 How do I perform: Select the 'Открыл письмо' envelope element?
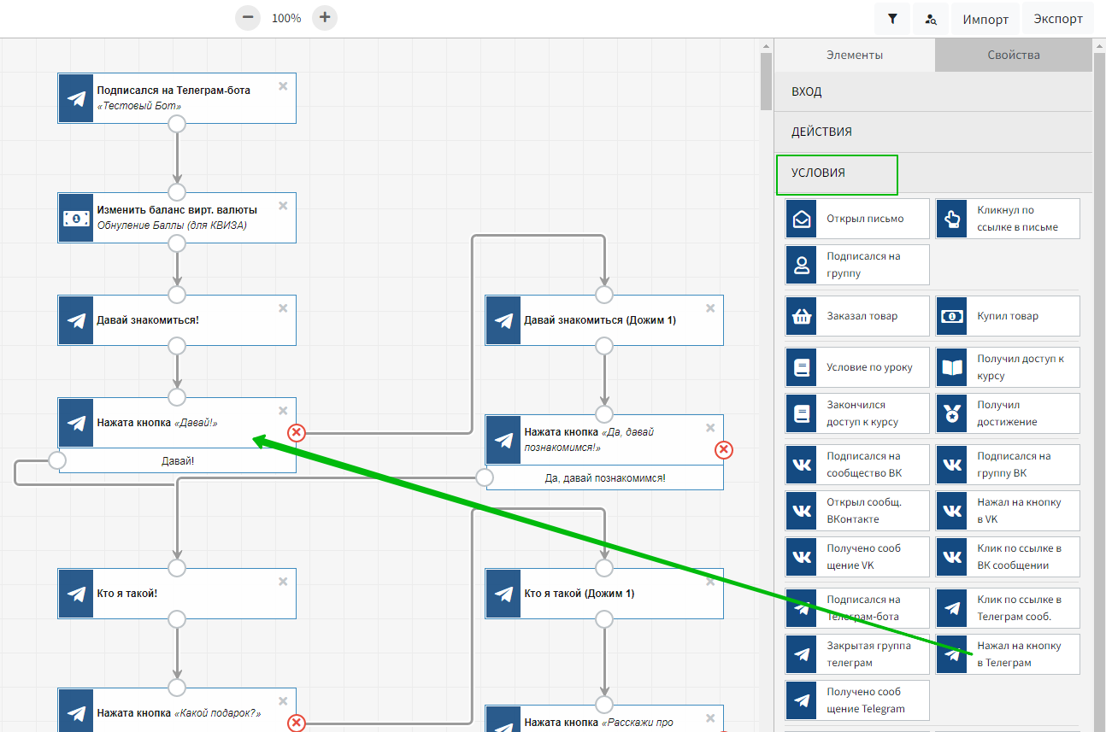(x=857, y=219)
